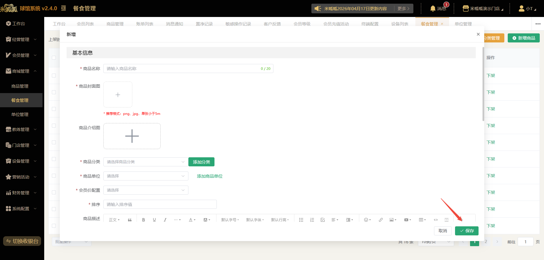Open the 工作台 sidebar item
The height and width of the screenshot is (260, 544).
pos(21,24)
